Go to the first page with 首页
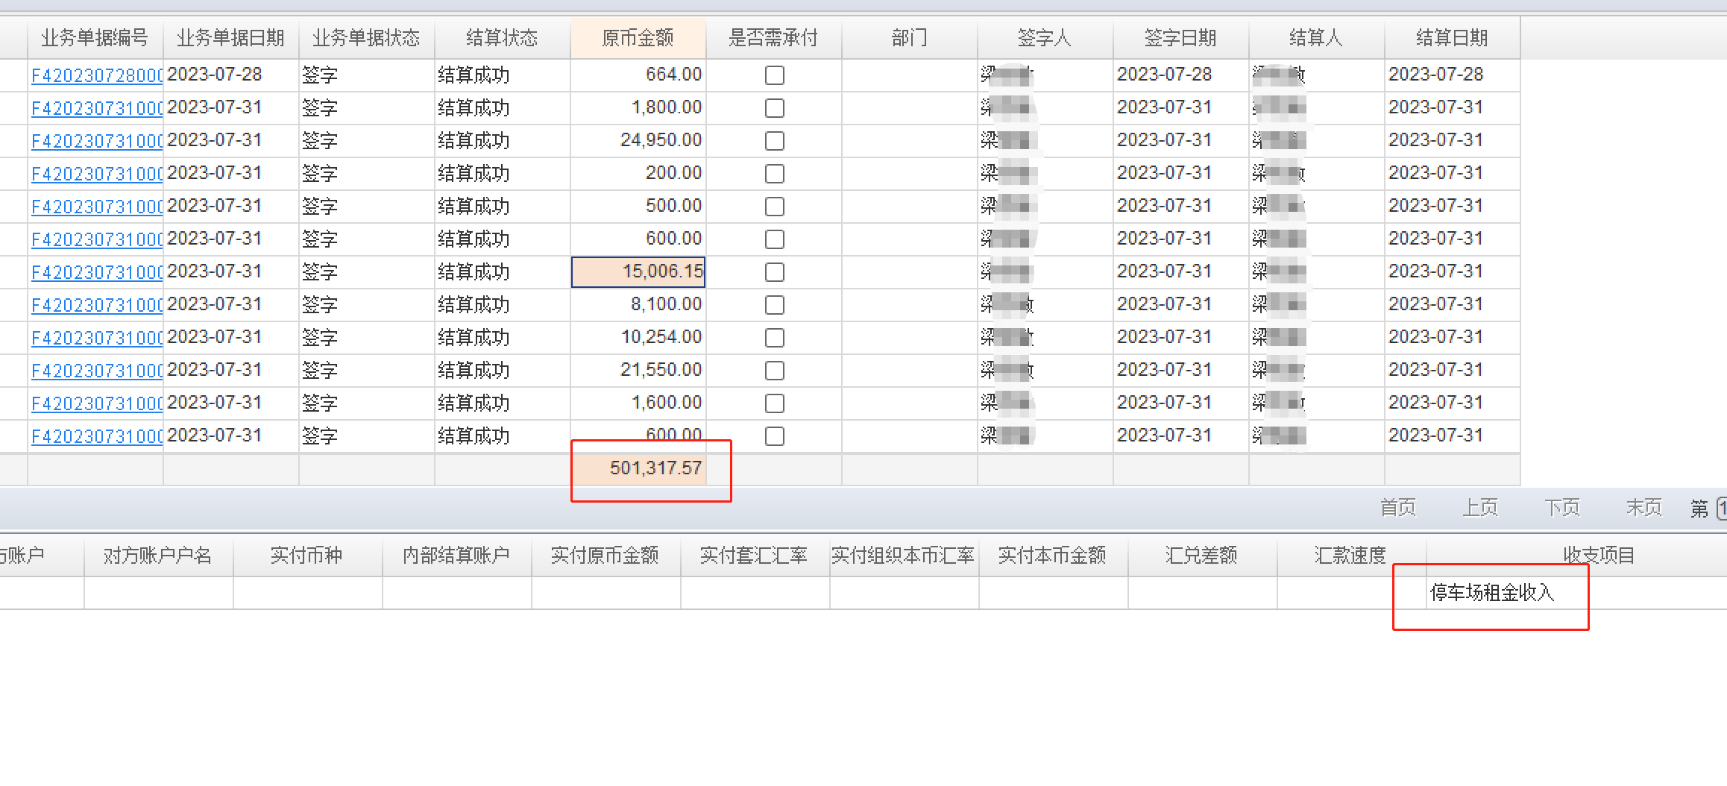 pos(1398,508)
